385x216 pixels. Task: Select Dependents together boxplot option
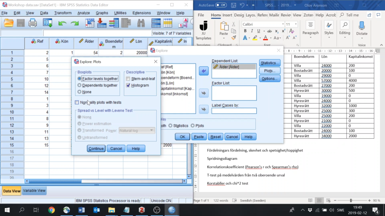[x=79, y=85]
